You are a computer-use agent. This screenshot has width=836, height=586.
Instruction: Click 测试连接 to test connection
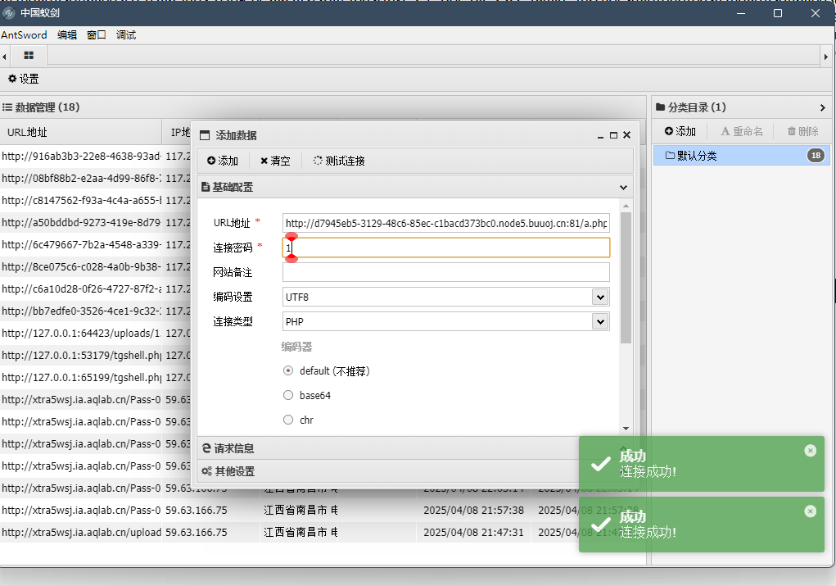339,161
